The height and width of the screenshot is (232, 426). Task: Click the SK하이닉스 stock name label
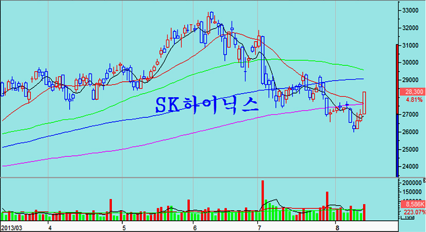(207, 105)
